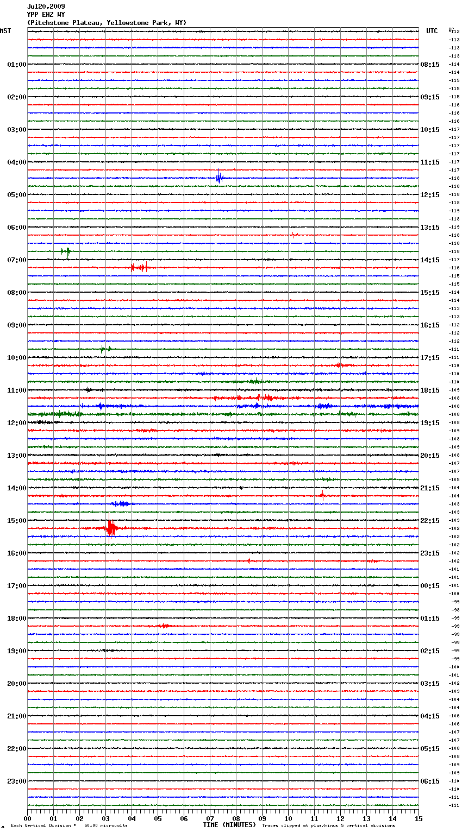Select the 17:00 MST time label
Image resolution: width=462 pixels, height=833 pixels.
pos(16,586)
